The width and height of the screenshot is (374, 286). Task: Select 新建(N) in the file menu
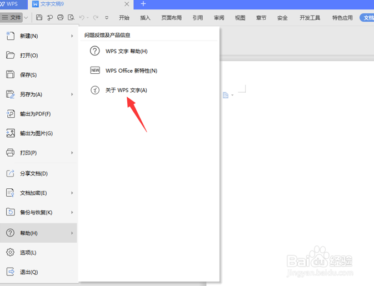pyautogui.click(x=39, y=36)
